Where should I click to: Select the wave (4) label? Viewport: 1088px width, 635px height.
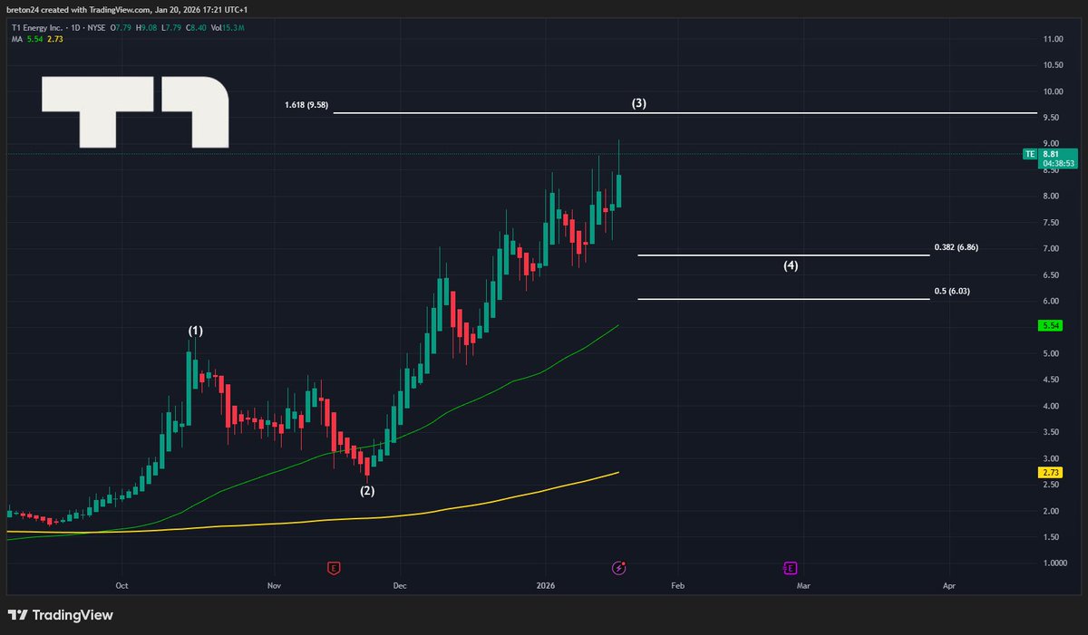[x=791, y=266]
